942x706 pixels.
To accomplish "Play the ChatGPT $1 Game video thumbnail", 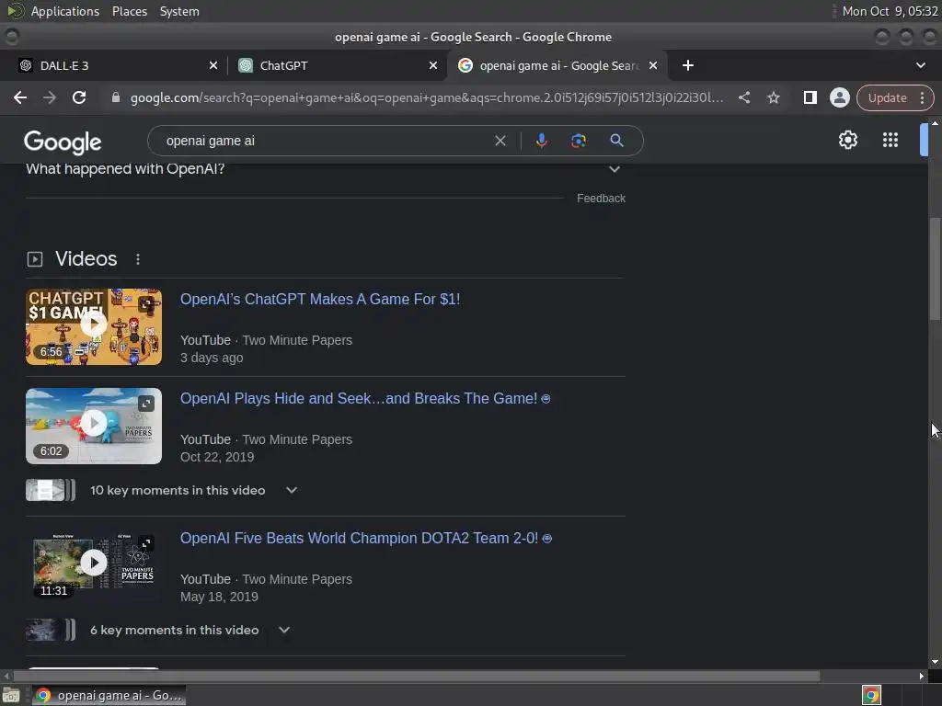I will 94,326.
